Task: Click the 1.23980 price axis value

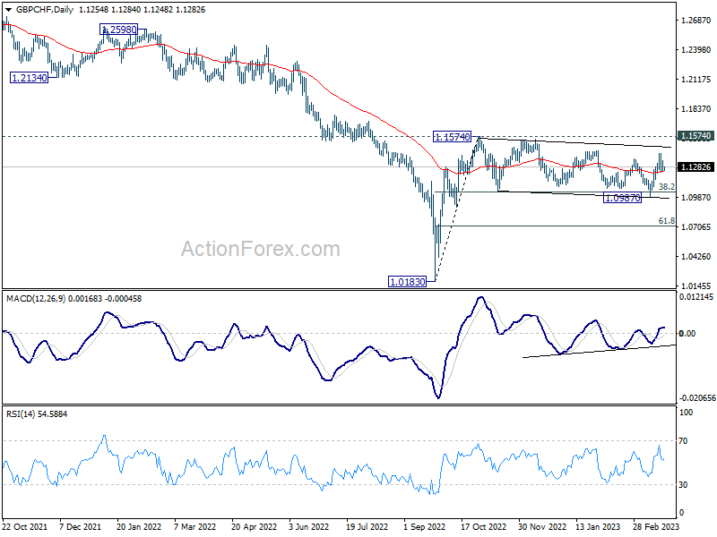Action: point(696,50)
